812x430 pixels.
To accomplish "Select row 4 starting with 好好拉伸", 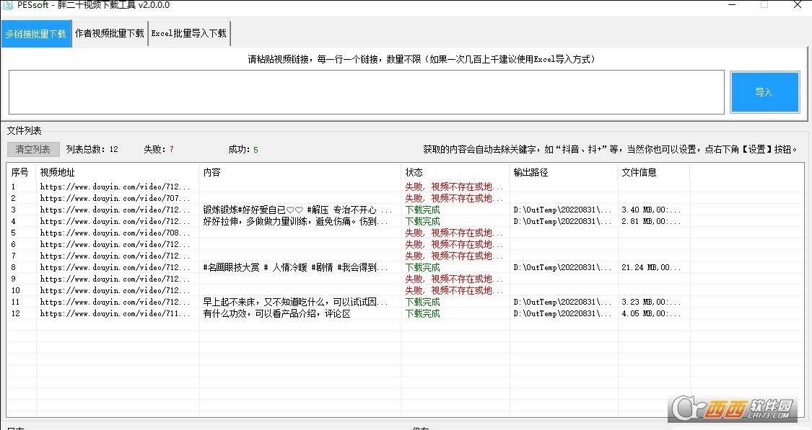I will [x=297, y=222].
